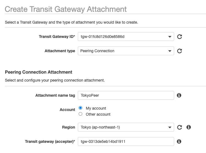Select the My account radio button
The height and width of the screenshot is (153, 206).
(80, 108)
